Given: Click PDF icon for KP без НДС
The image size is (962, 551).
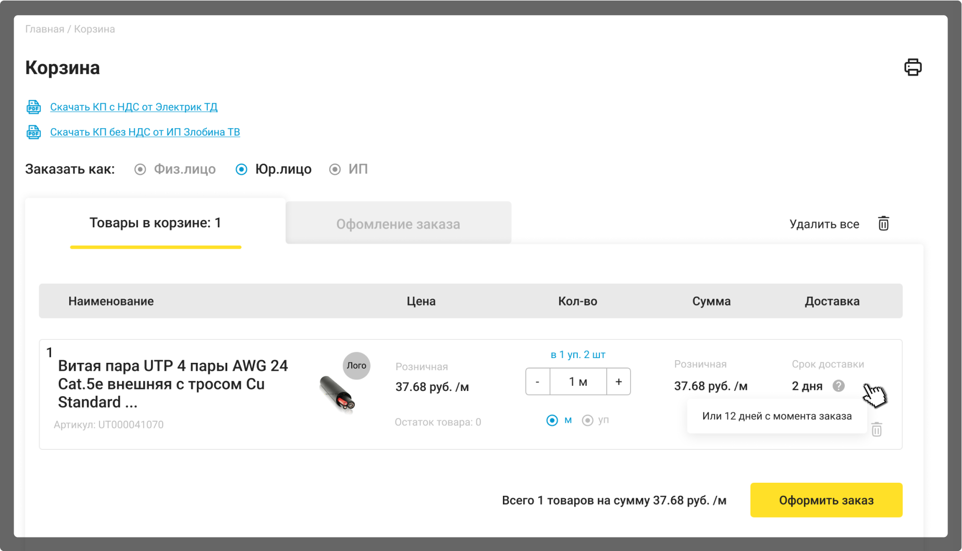Looking at the screenshot, I should pos(34,132).
